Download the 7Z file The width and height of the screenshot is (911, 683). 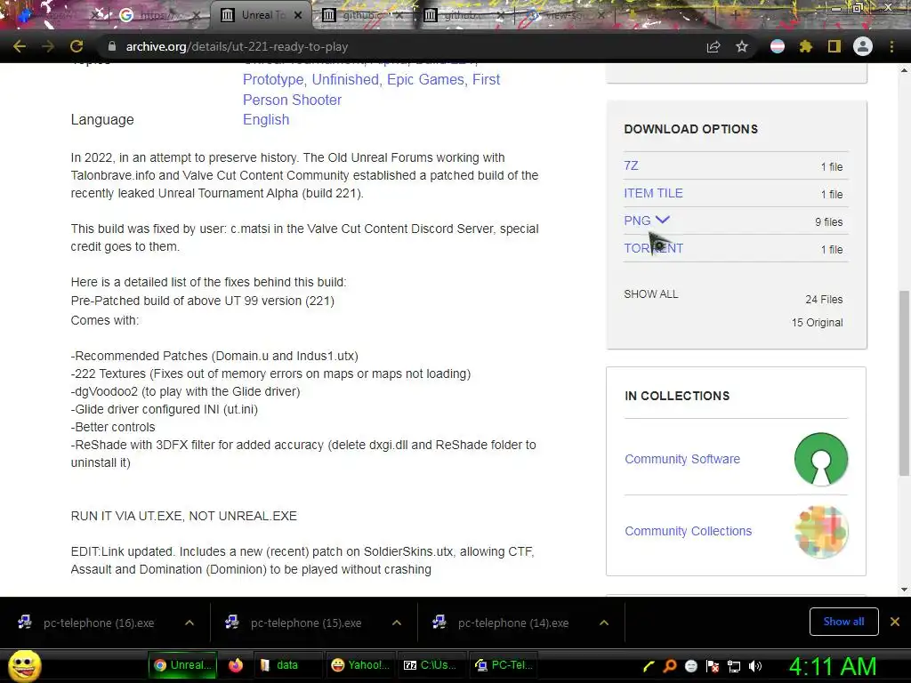pyautogui.click(x=631, y=165)
